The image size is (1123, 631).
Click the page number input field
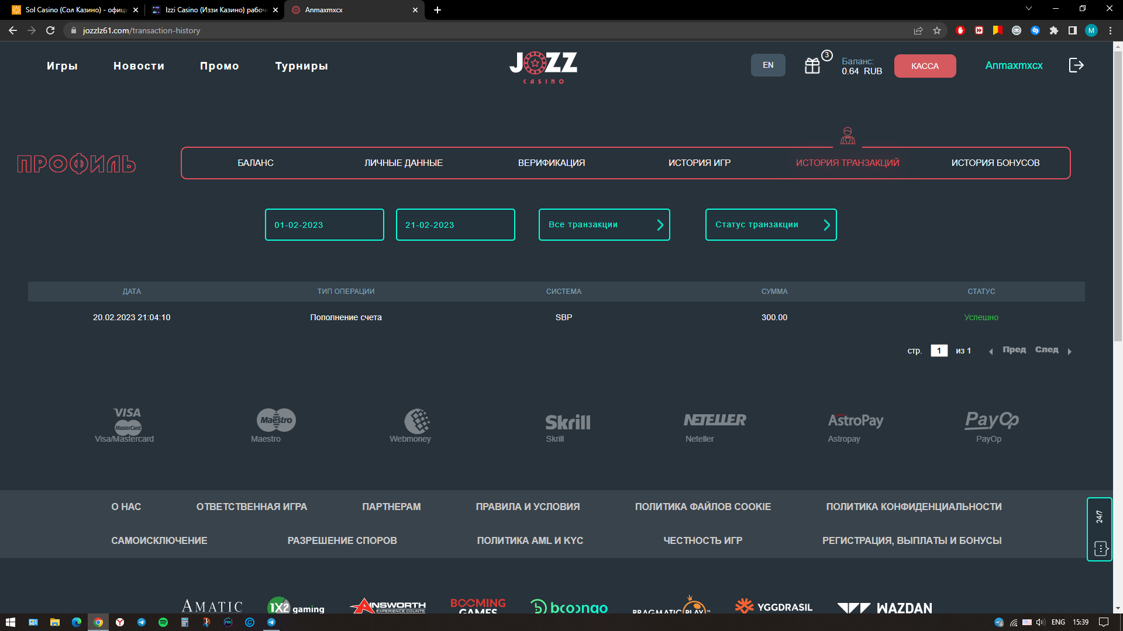(939, 351)
